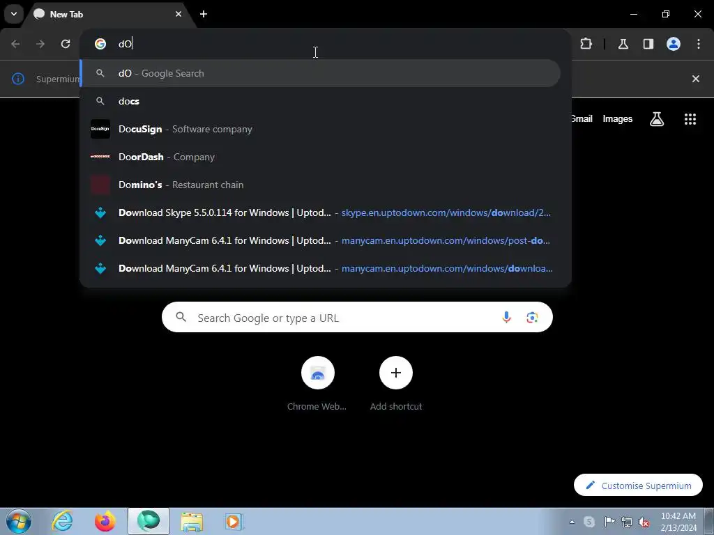Select the Domino's restaurant chain suggestion
This screenshot has height=535, width=714.
pos(320,185)
